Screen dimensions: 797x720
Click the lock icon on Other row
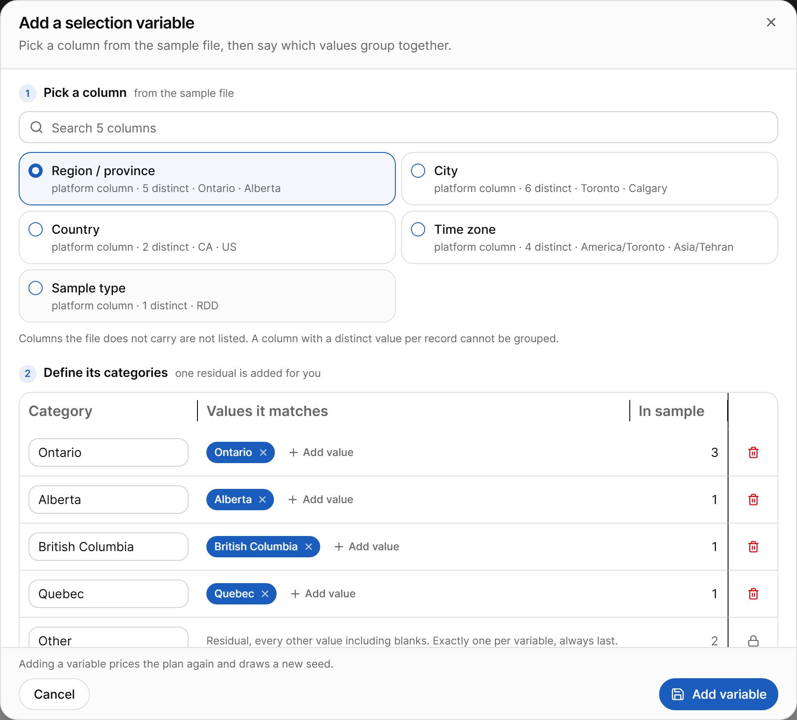(x=753, y=640)
